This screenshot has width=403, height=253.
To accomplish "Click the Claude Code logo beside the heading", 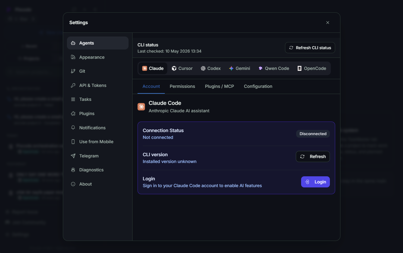I will (x=141, y=107).
